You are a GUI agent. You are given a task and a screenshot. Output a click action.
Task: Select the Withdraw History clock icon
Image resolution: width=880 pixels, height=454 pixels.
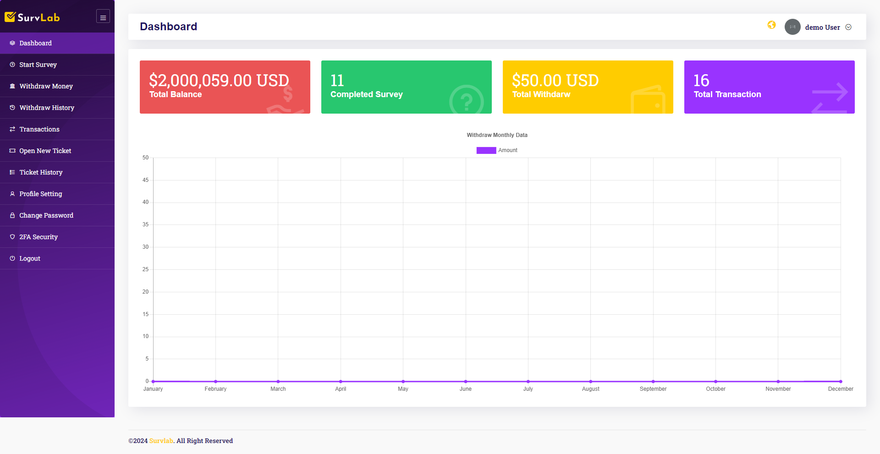12,108
